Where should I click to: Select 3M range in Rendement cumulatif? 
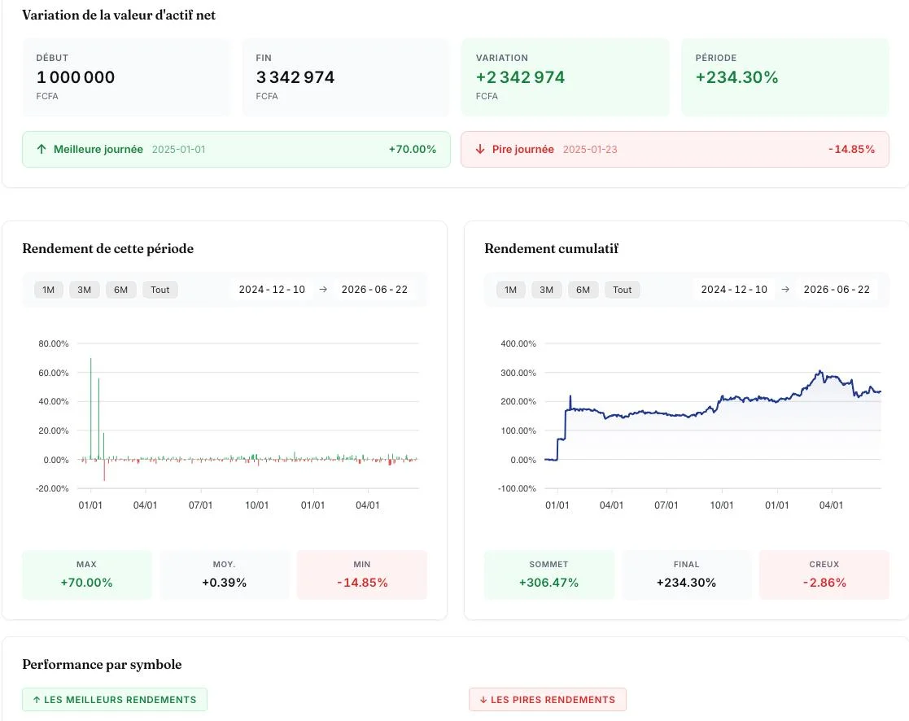click(x=546, y=290)
